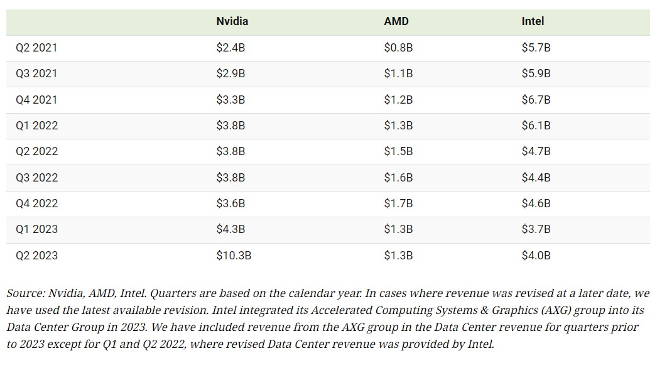Click the Intel column header
This screenshot has height=368, width=667.
click(533, 21)
